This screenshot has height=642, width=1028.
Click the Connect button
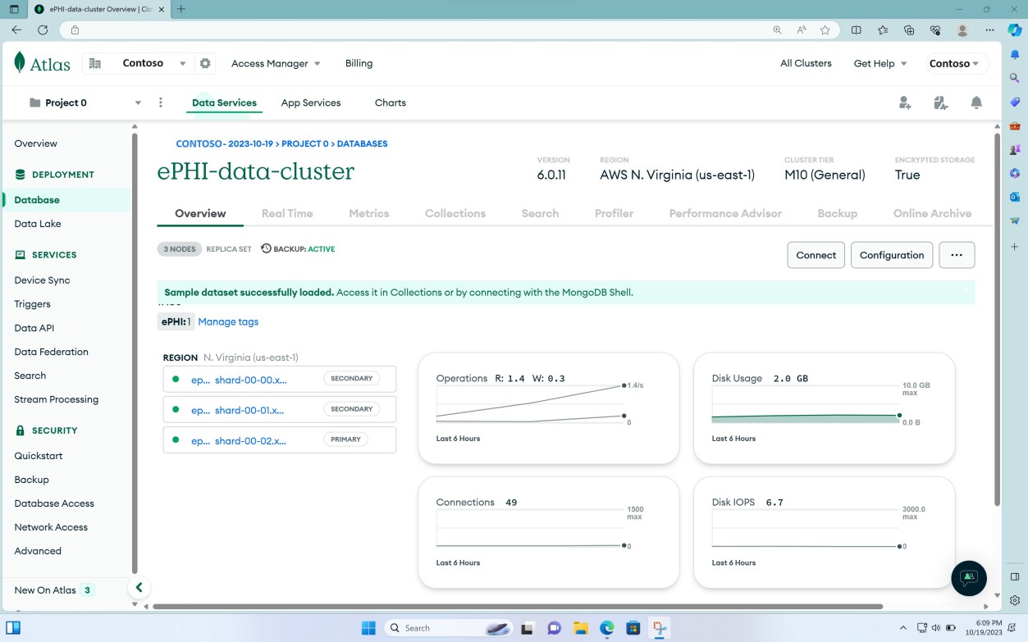point(816,255)
